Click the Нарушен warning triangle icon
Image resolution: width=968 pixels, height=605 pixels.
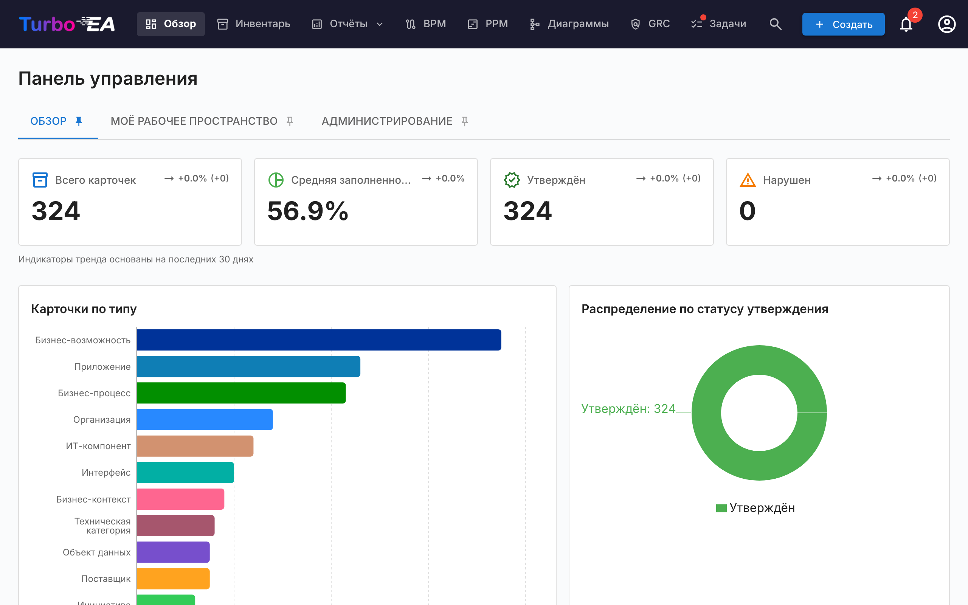coord(748,180)
